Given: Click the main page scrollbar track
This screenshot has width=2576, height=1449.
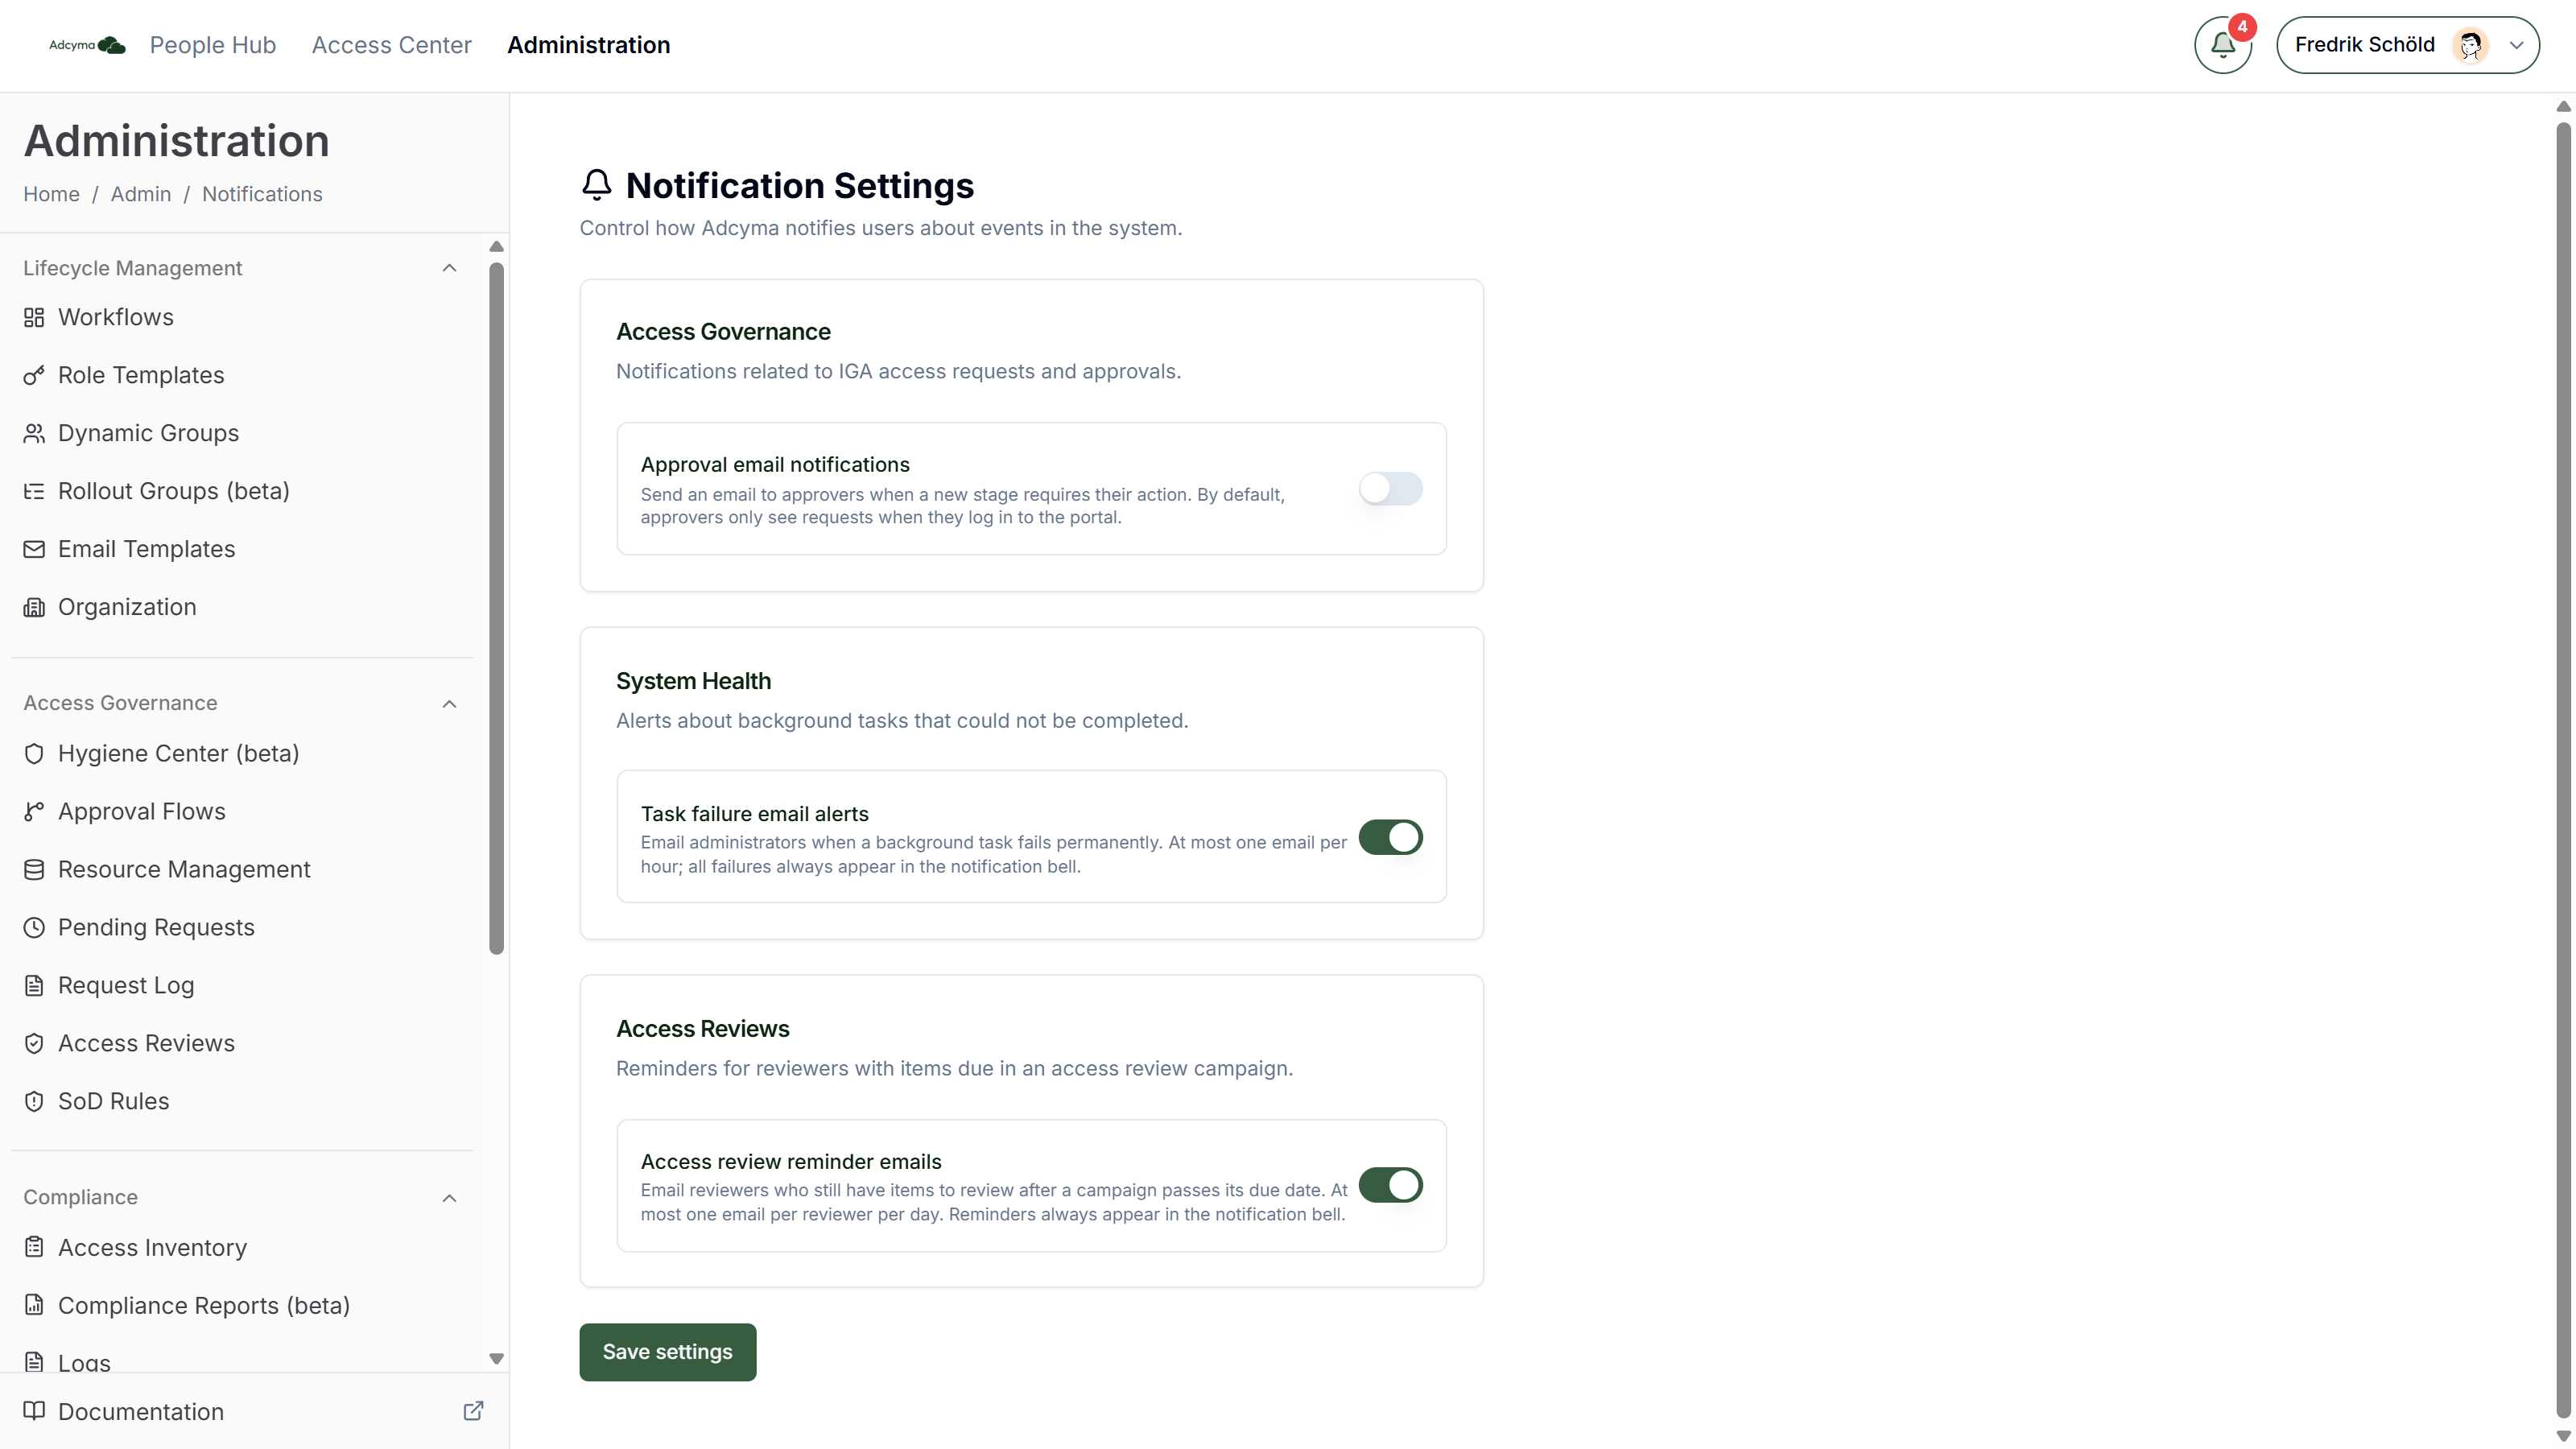Looking at the screenshot, I should pos(2563,770).
